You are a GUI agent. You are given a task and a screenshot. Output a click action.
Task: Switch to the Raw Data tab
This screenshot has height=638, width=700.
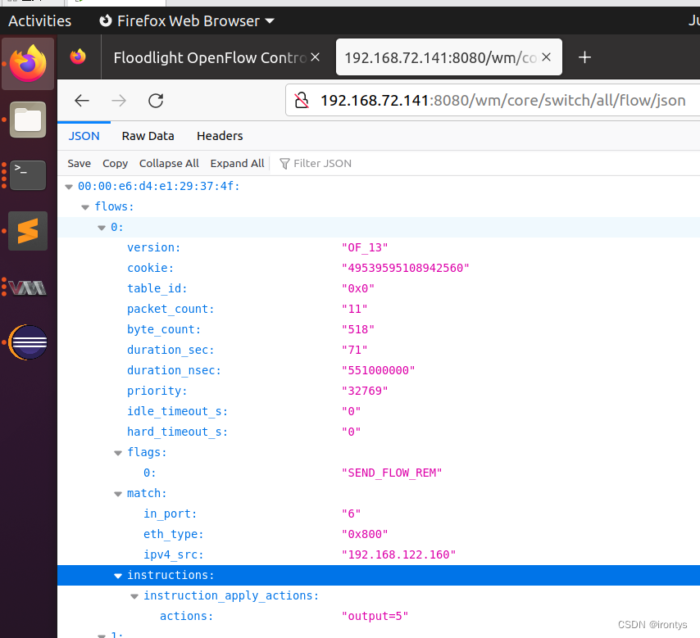pos(148,136)
